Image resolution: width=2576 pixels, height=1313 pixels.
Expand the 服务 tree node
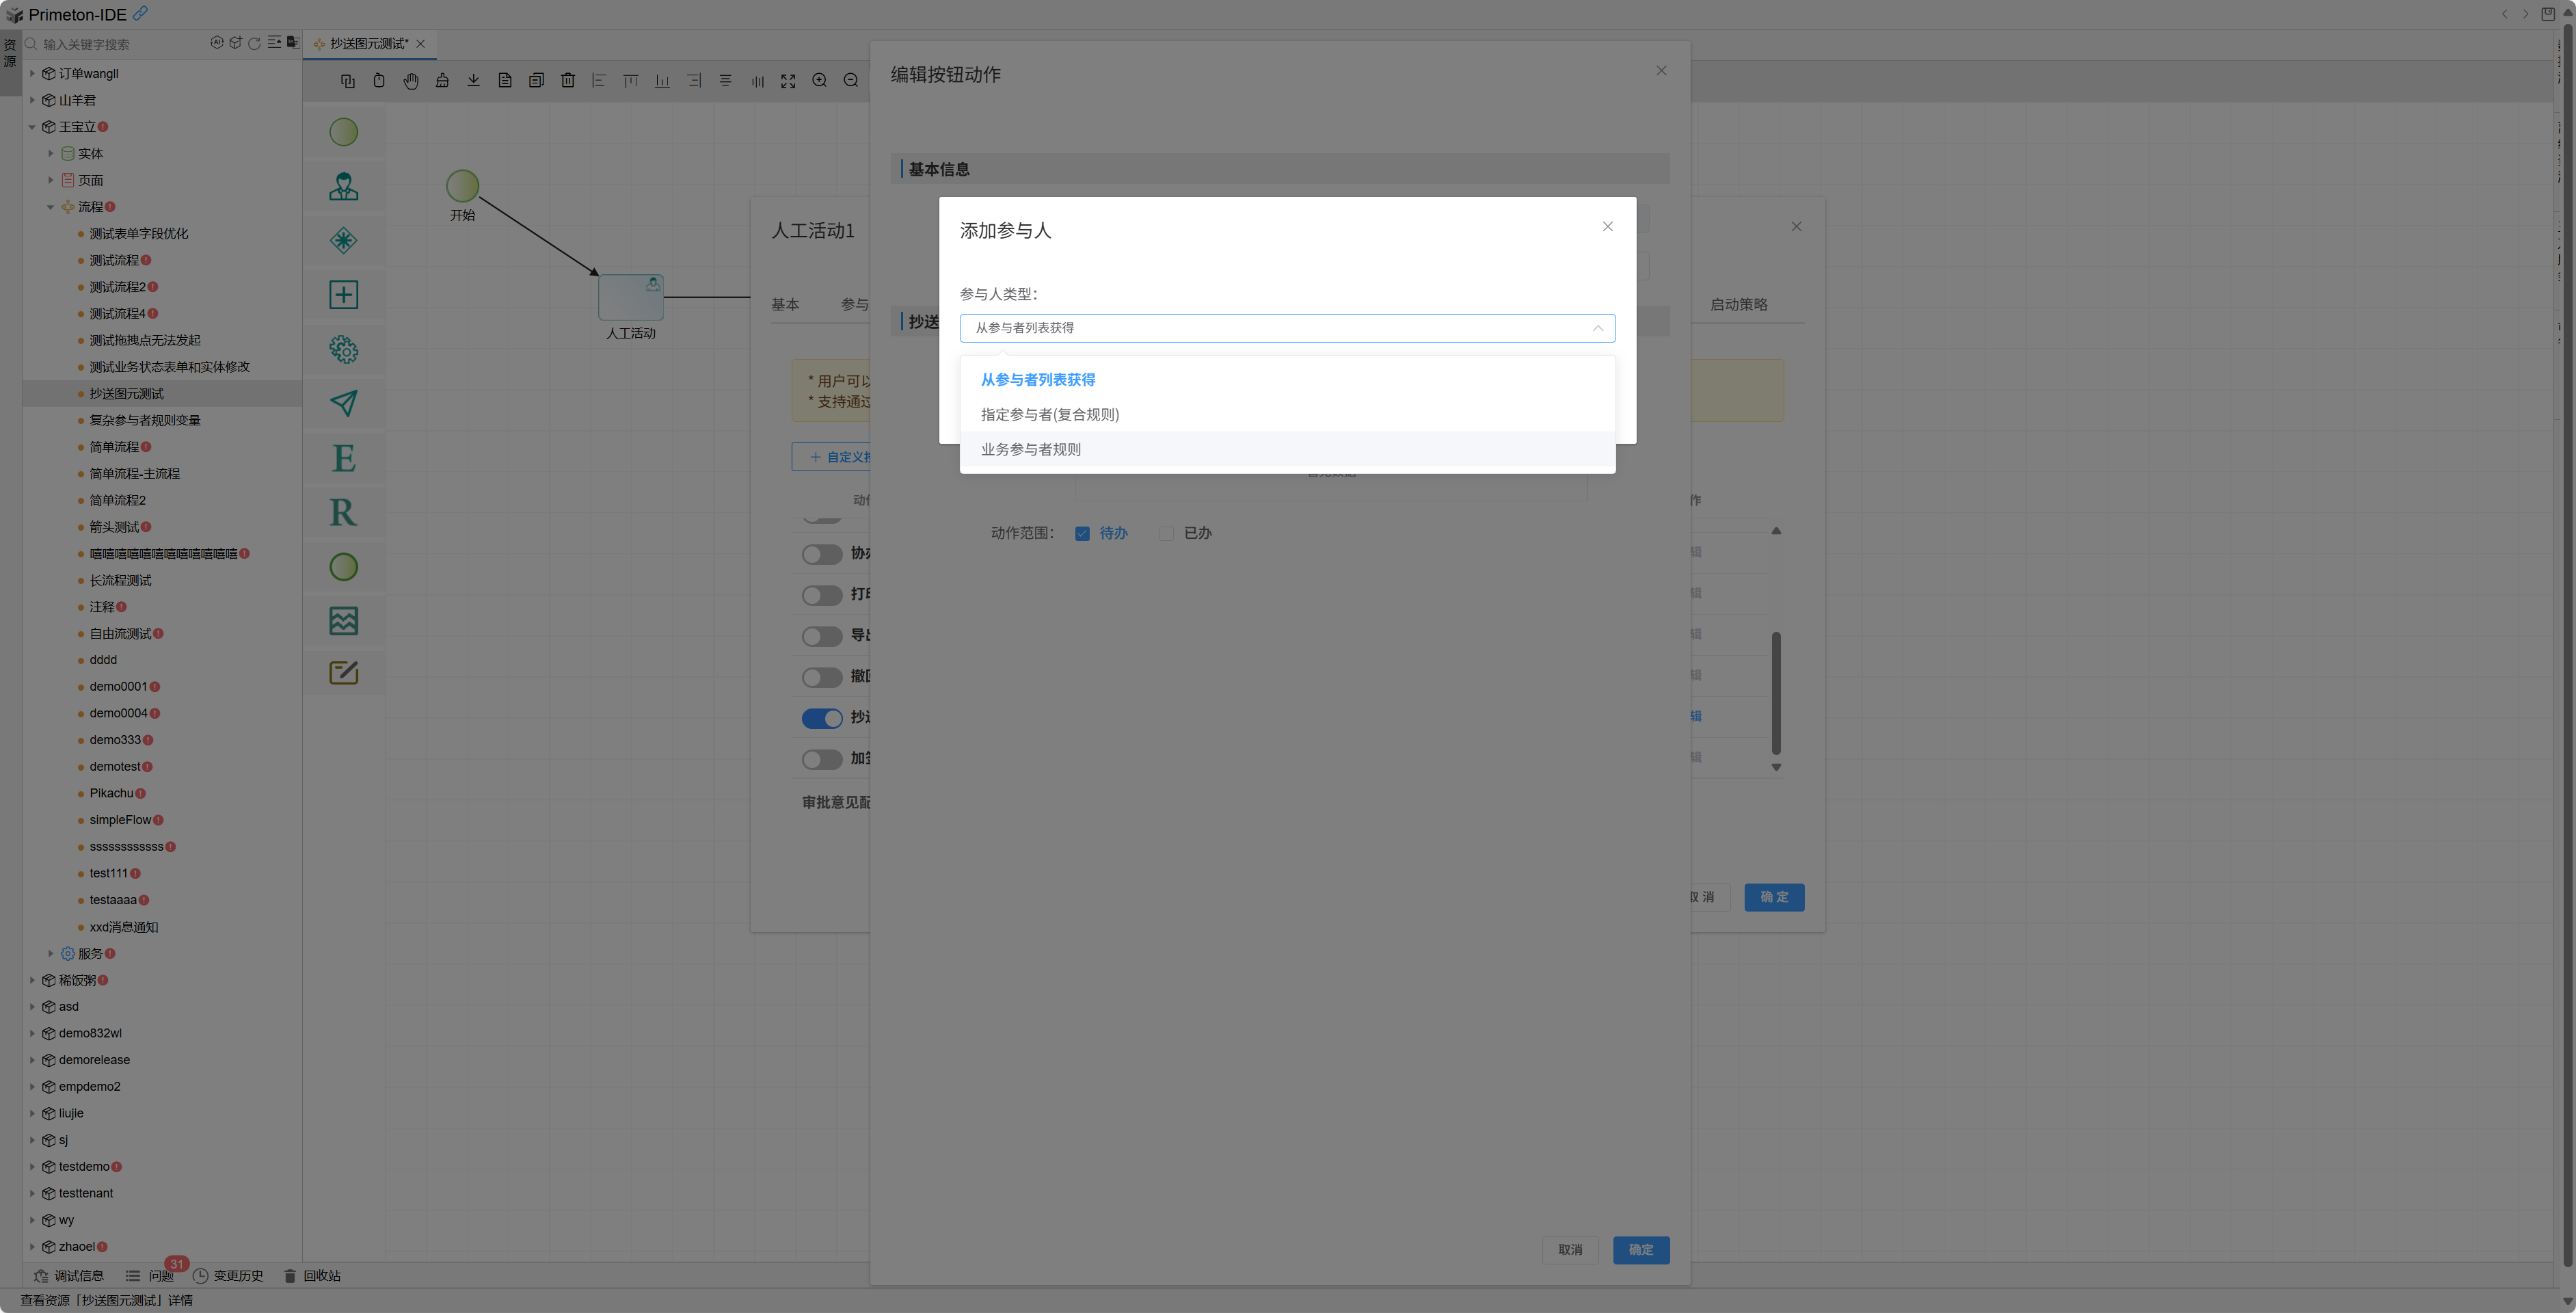[50, 953]
